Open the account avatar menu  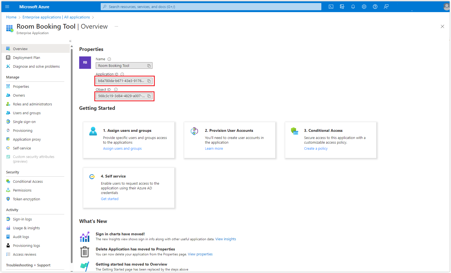click(x=446, y=6)
